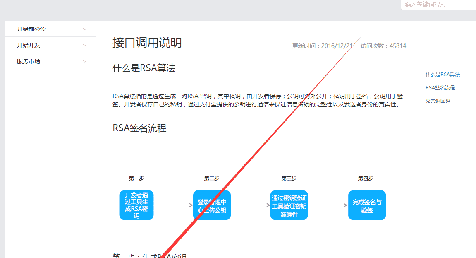
Task: Click the '接口调用说明' page title
Action: click(148, 43)
